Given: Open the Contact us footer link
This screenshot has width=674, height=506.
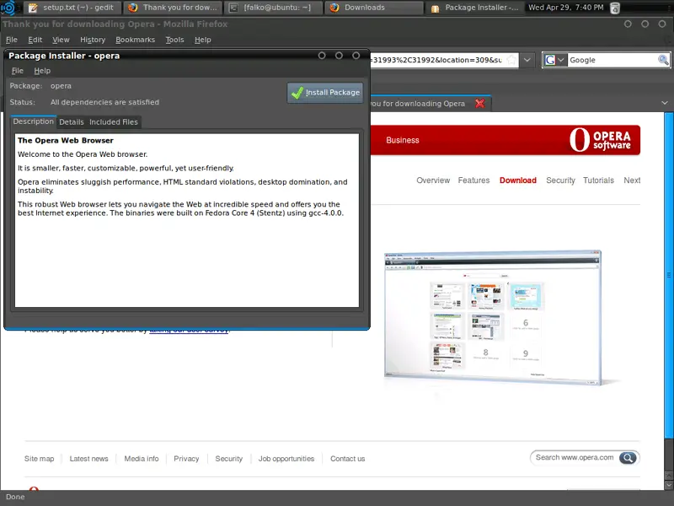Looking at the screenshot, I should [x=347, y=459].
